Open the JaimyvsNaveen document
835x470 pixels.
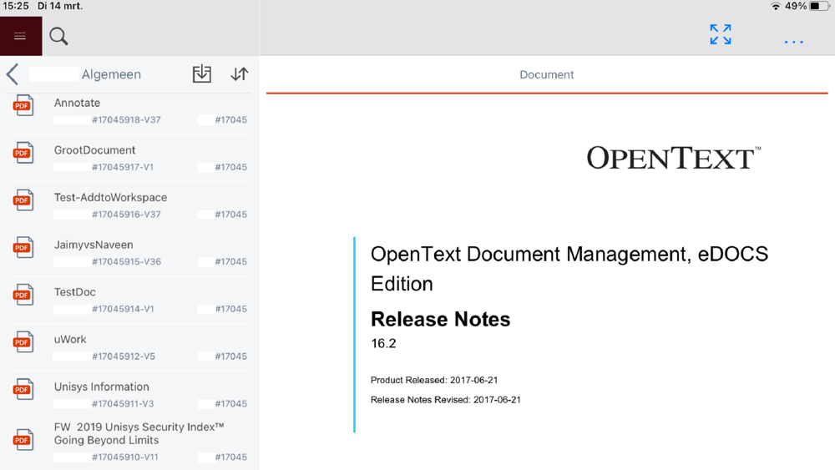94,245
